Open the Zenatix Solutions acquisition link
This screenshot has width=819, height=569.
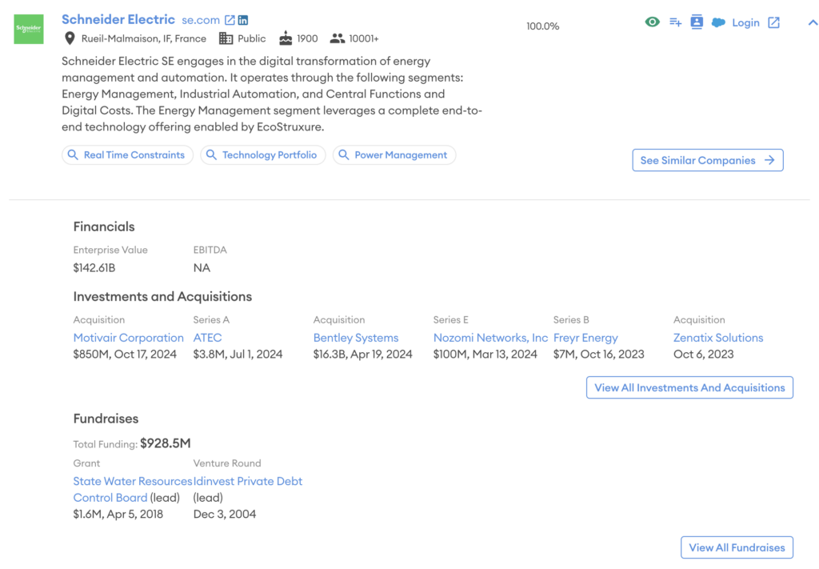[718, 338]
